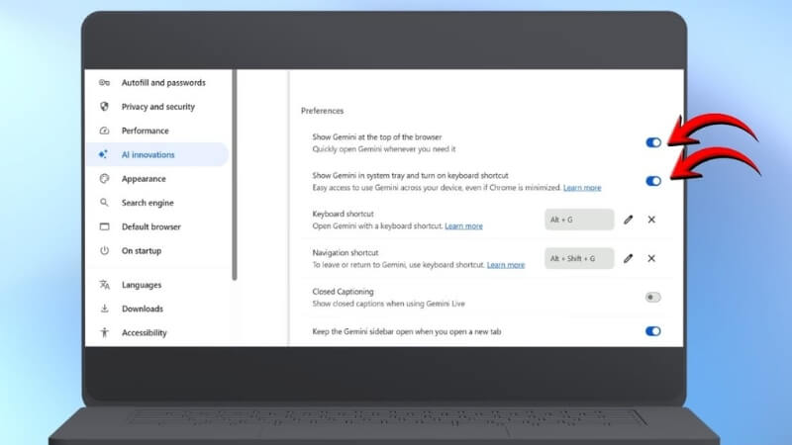
Task: Select the AI innovations section
Action: click(157, 154)
